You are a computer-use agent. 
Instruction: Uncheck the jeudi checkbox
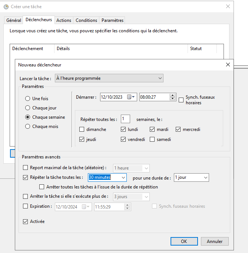82,139
